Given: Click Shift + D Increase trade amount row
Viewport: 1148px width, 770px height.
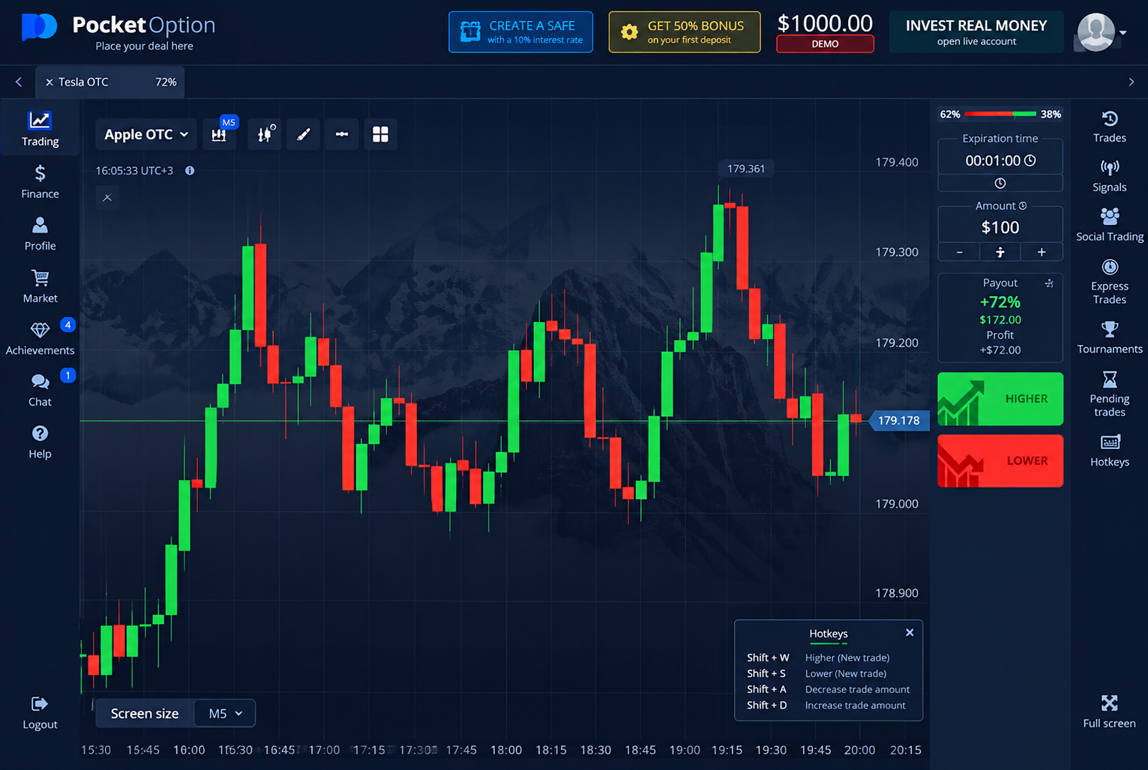Looking at the screenshot, I should (827, 705).
